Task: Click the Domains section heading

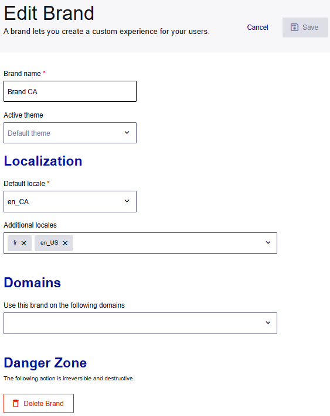Action: click(x=32, y=283)
